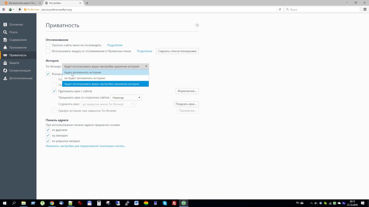The image size is (369, 207).
Task: Reload the page with the refresh icon
Action: tap(280, 9)
